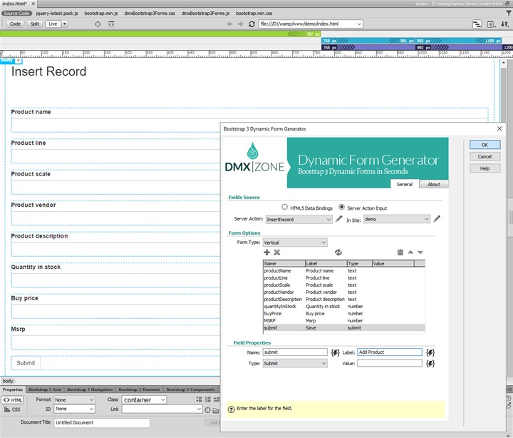Move selected field up in list
The height and width of the screenshot is (438, 513).
[410, 252]
